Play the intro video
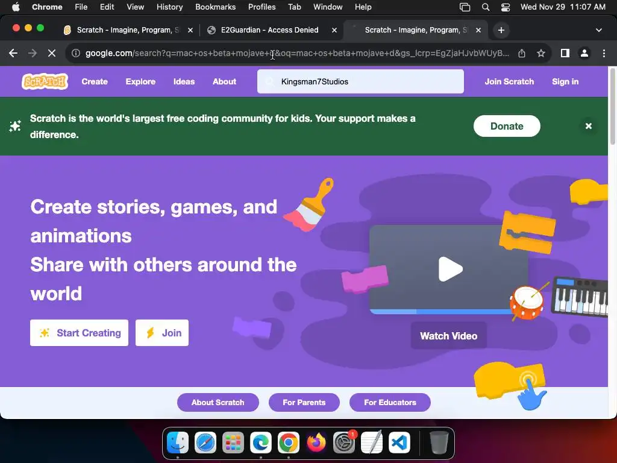 [450, 269]
